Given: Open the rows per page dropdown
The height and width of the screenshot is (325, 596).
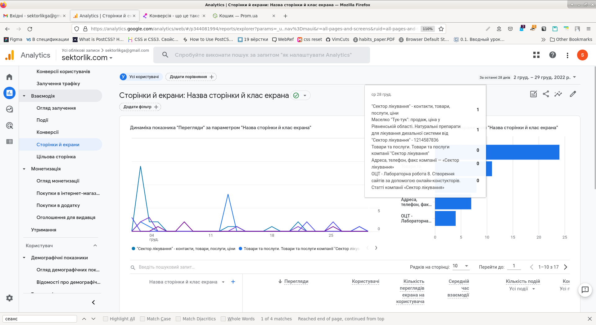Looking at the screenshot, I should coord(460,266).
